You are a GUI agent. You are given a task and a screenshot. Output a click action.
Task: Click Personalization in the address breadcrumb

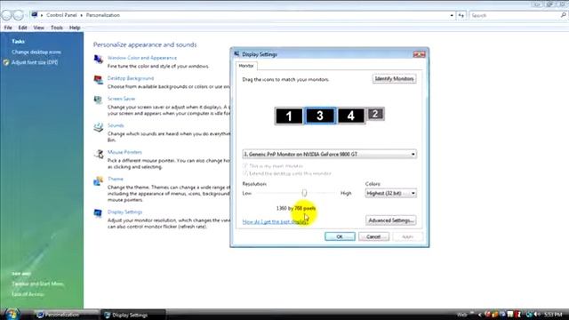pyautogui.click(x=103, y=15)
